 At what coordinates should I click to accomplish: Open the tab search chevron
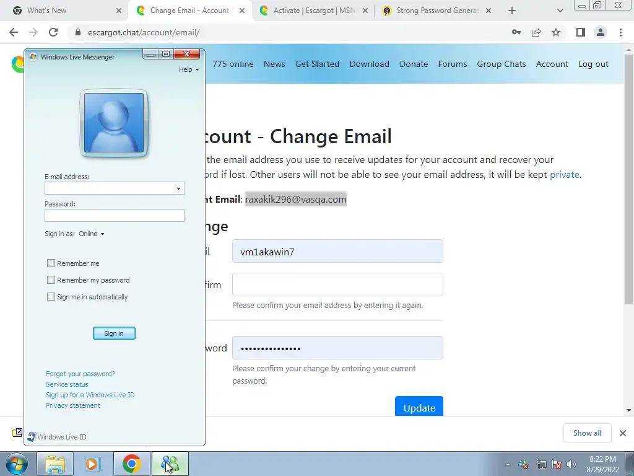(x=560, y=11)
